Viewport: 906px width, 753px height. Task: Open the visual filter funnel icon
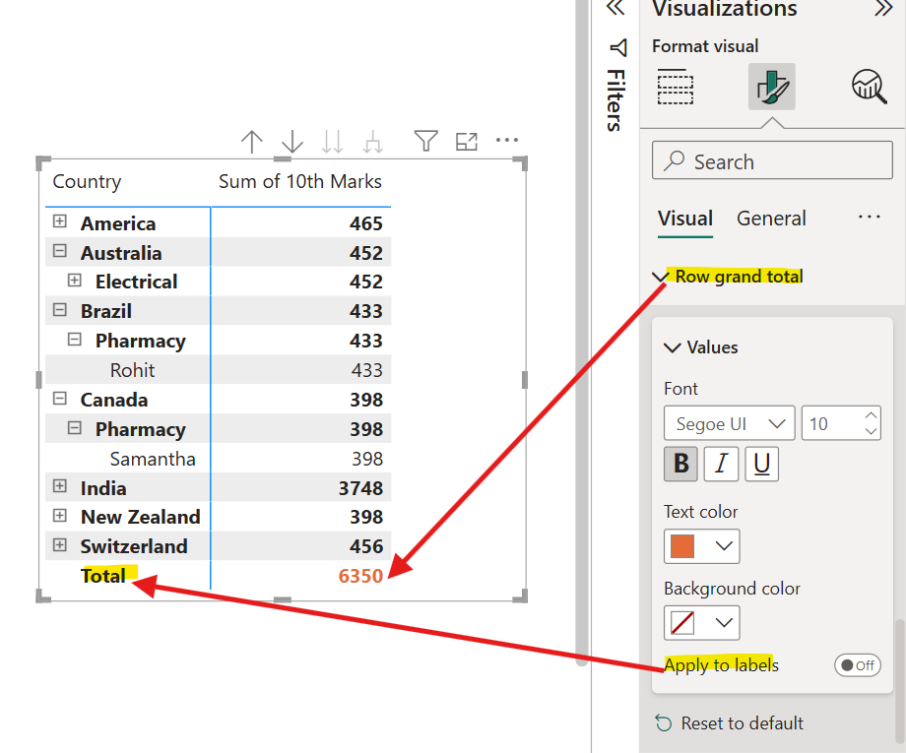pos(425,142)
